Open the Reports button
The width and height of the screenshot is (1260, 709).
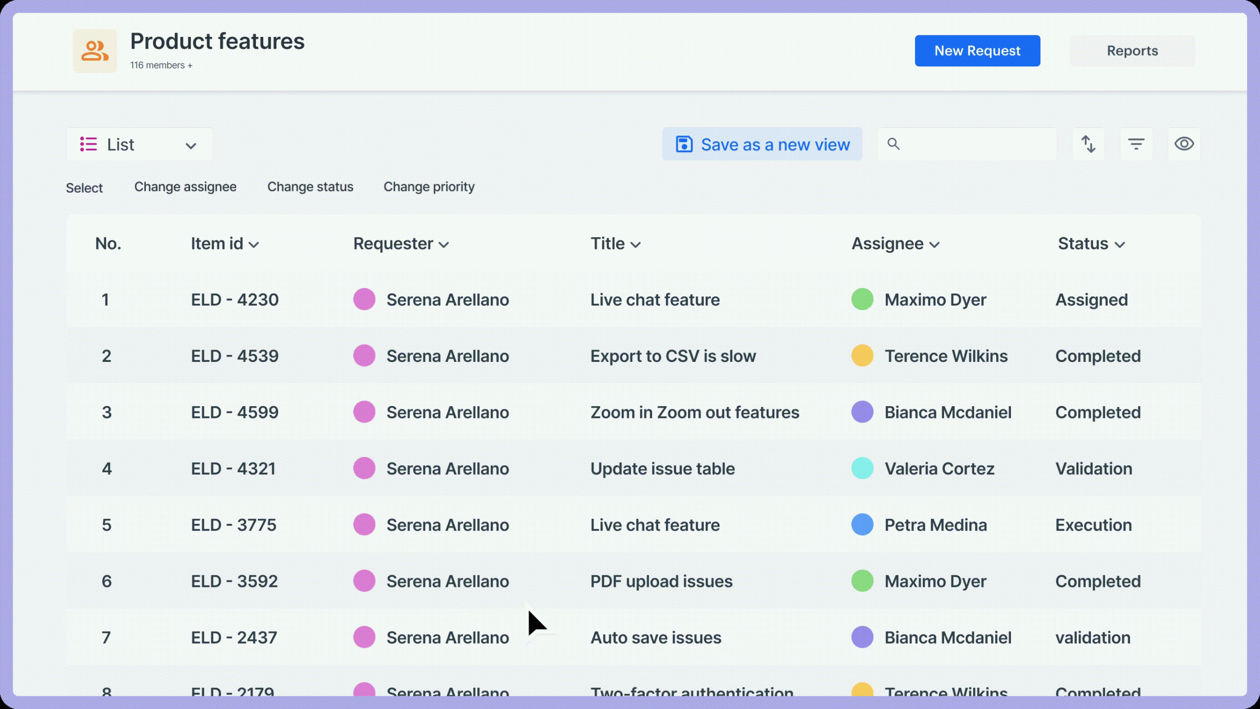point(1132,51)
